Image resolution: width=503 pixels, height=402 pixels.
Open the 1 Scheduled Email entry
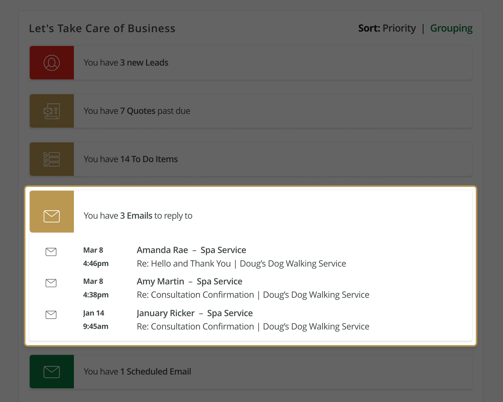[226, 371]
